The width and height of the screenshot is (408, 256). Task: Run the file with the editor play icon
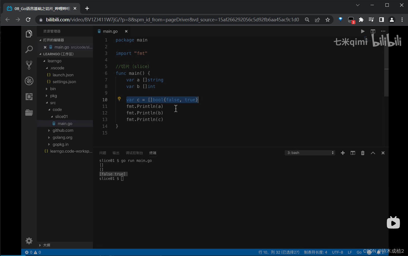click(x=363, y=31)
